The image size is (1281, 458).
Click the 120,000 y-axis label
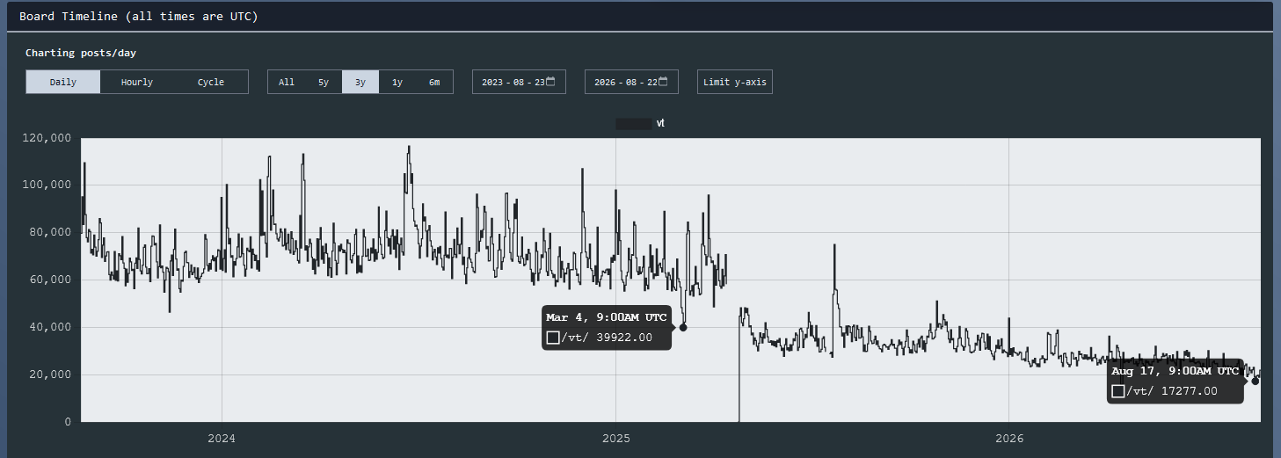point(48,138)
